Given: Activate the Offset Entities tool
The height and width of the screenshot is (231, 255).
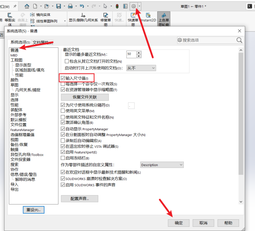Looking at the screenshot, I should (x=10, y=20).
